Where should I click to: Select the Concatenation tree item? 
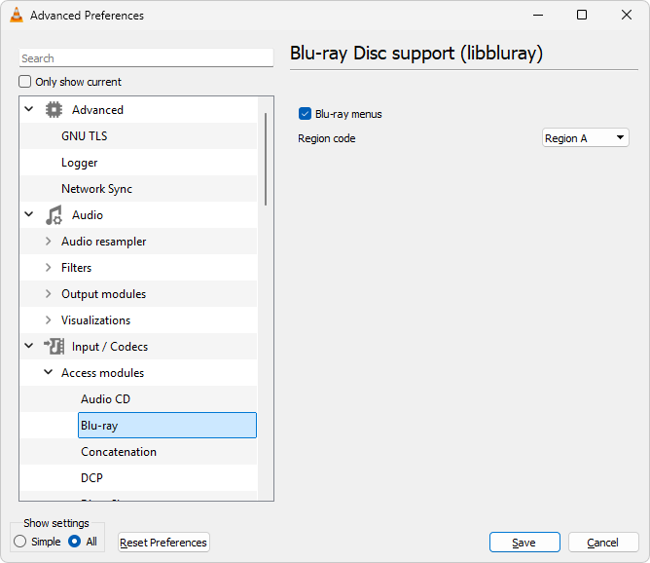pyautogui.click(x=119, y=452)
